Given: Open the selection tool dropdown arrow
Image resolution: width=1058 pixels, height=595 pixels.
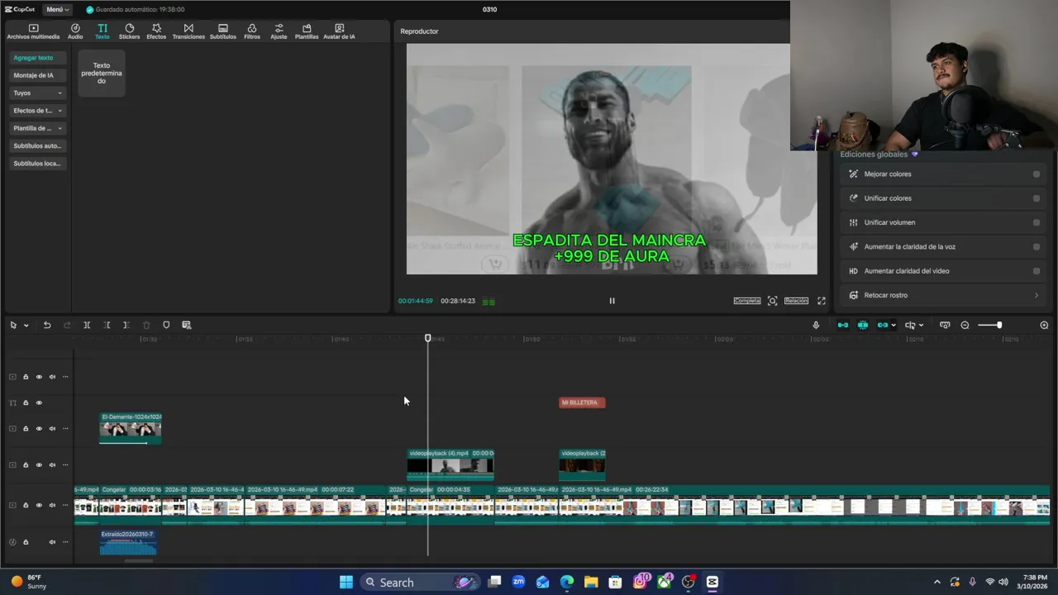Looking at the screenshot, I should point(26,326).
